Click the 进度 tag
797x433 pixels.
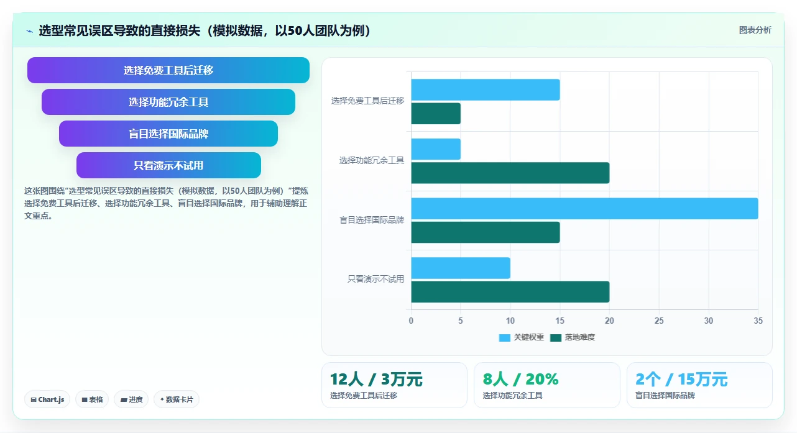click(x=131, y=399)
